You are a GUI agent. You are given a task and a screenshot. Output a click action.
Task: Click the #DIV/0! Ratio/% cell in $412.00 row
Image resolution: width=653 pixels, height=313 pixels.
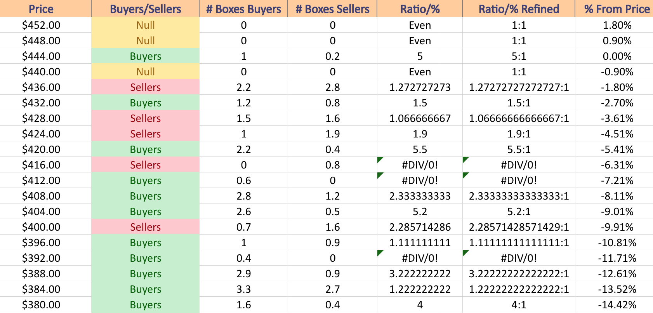[x=420, y=181]
